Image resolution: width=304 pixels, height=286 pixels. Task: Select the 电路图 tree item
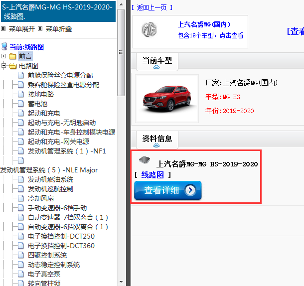coord(28,66)
